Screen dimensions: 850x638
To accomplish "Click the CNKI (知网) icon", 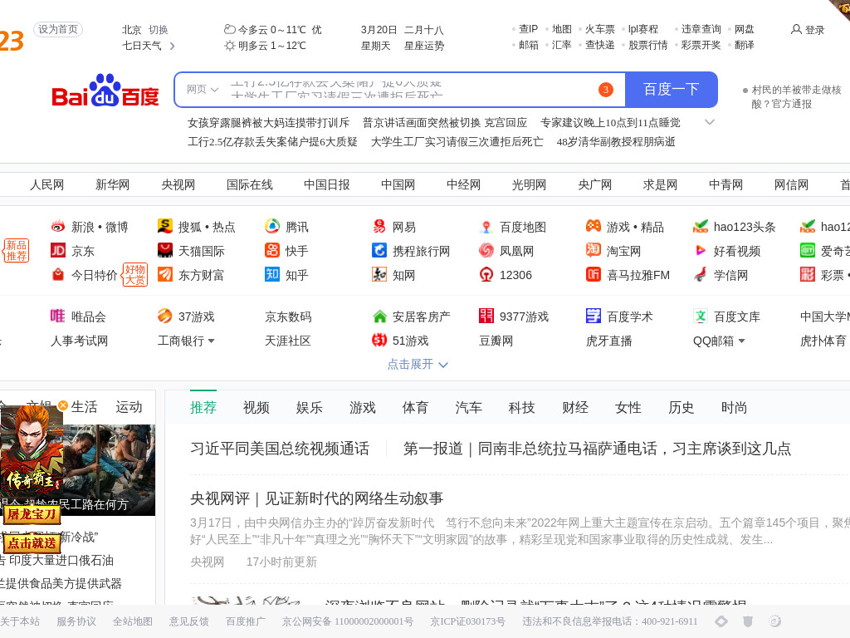I will pos(379,274).
